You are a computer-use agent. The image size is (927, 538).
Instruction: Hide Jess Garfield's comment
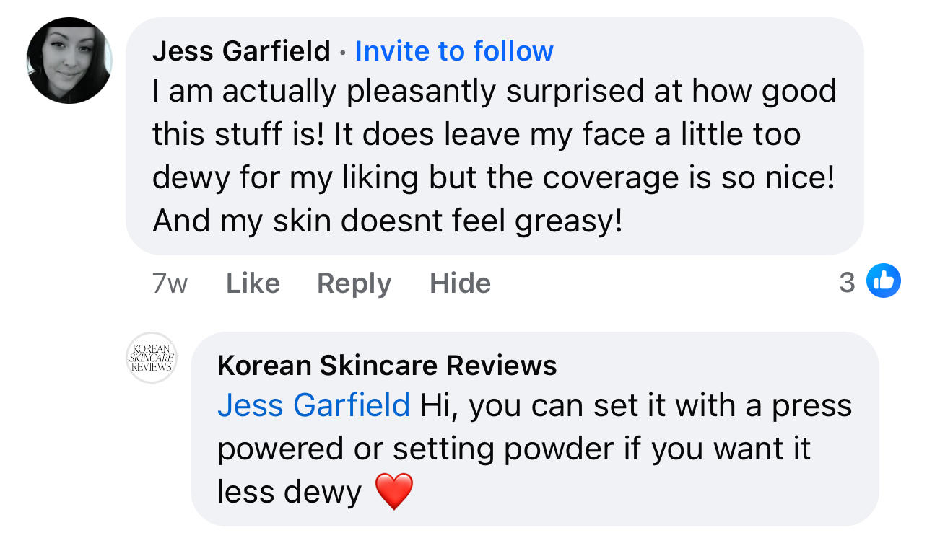click(460, 283)
